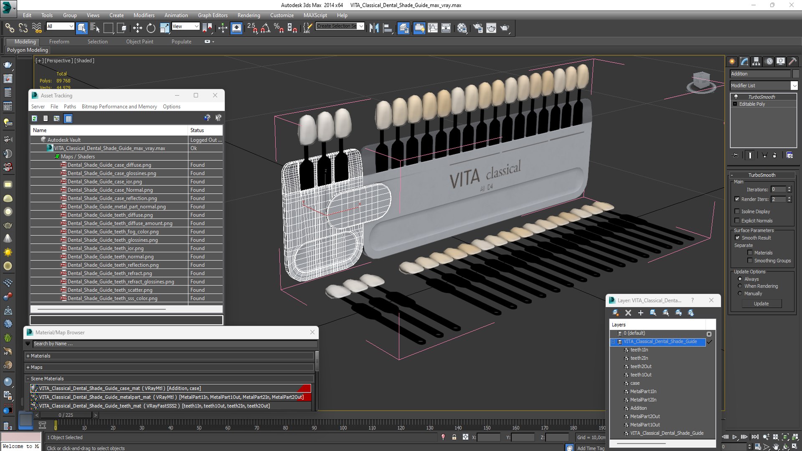Image resolution: width=802 pixels, height=451 pixels.
Task: Click the Update button
Action: tap(761, 304)
